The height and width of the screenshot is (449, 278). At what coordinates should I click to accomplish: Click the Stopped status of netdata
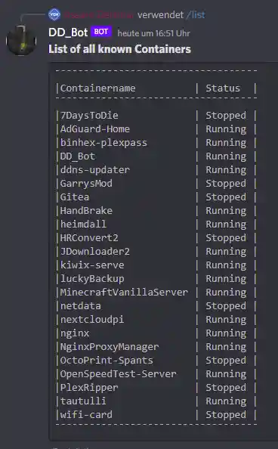pos(226,306)
